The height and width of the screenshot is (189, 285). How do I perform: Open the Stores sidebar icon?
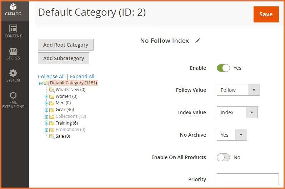[13, 51]
